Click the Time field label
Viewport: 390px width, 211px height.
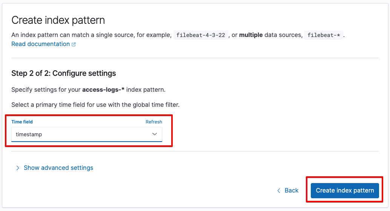pyautogui.click(x=22, y=122)
